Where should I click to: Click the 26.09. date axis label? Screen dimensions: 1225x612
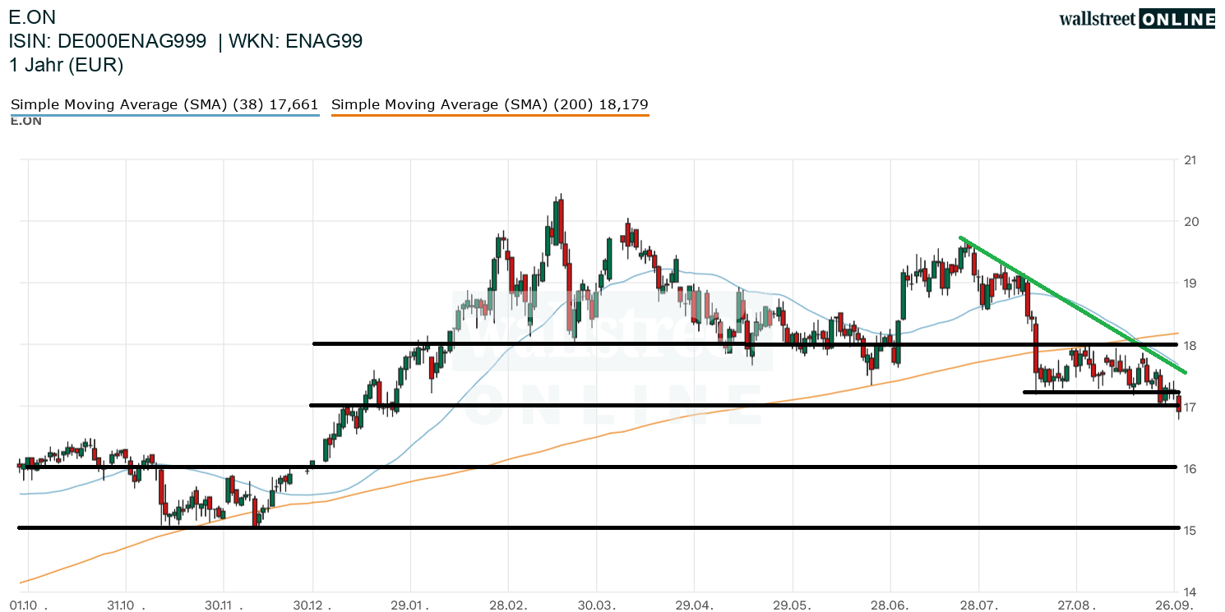(1174, 605)
